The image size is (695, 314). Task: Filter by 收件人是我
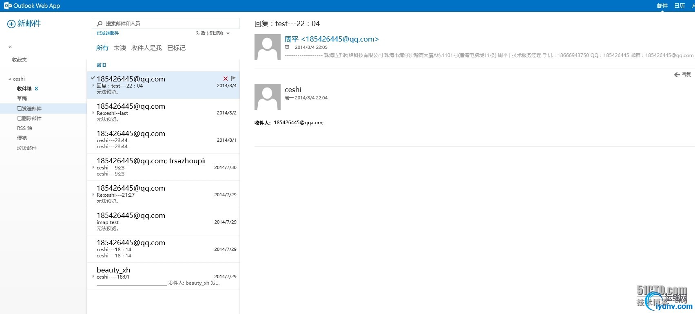click(x=146, y=48)
